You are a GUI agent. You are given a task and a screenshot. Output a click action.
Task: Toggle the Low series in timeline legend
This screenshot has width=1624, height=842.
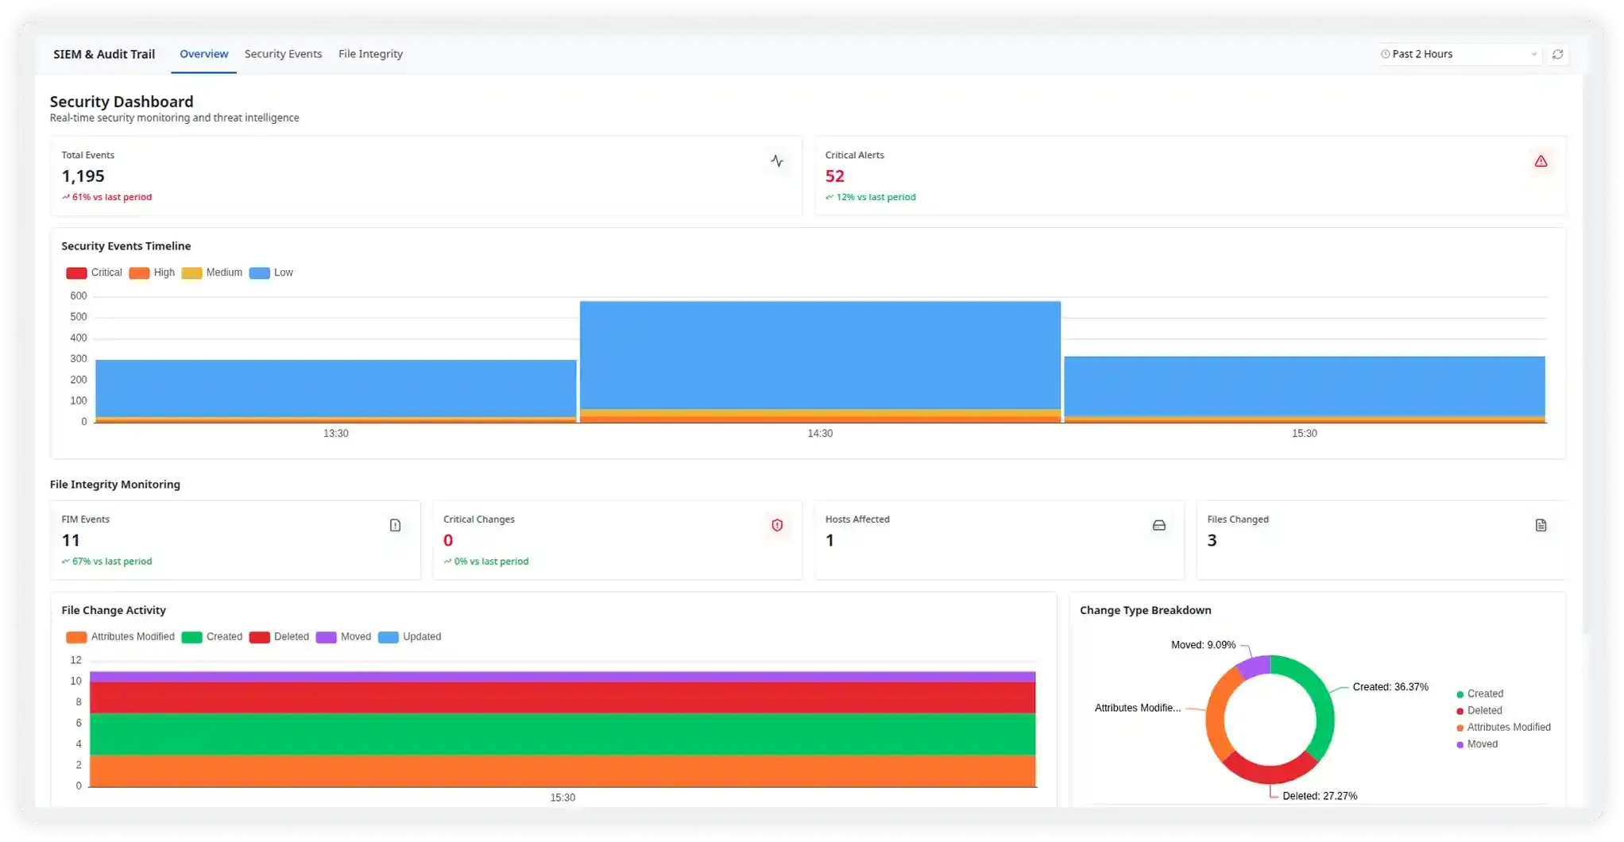pos(271,272)
